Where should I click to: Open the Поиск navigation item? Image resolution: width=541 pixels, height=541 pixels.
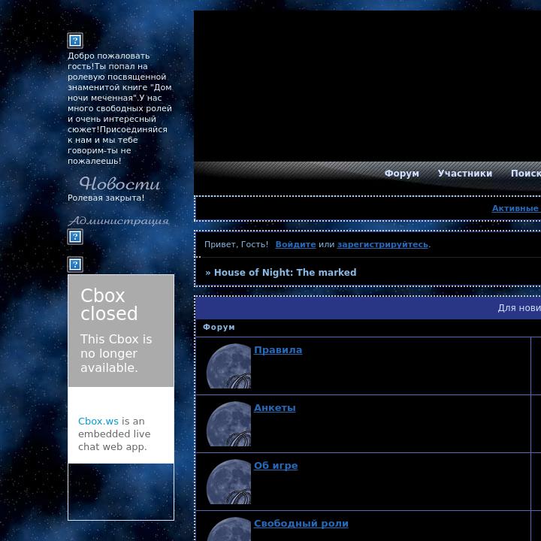tap(525, 174)
